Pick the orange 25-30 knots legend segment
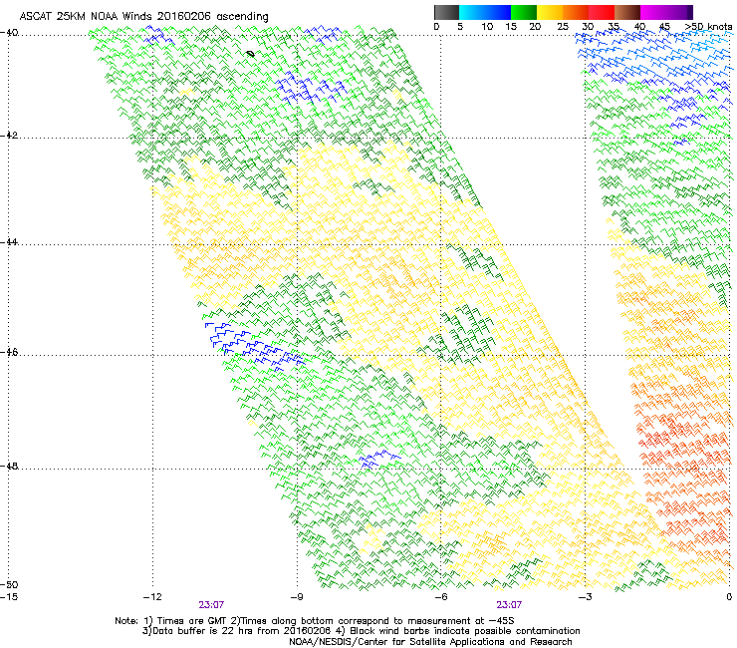The height and width of the screenshot is (648, 737). 576,12
